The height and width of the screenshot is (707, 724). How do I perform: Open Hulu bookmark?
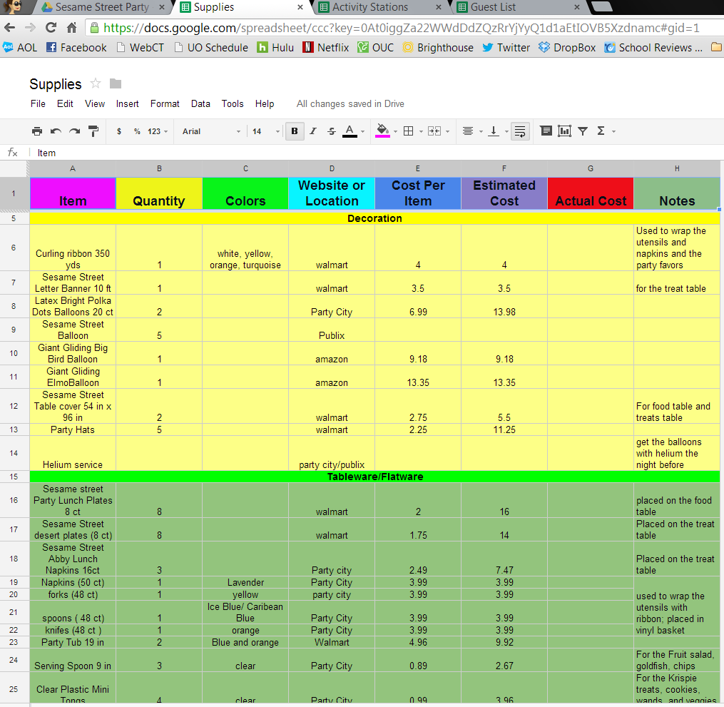coord(275,48)
